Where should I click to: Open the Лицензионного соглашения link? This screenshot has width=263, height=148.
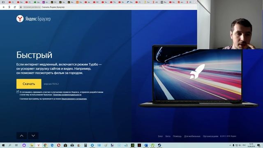[x=74, y=99]
